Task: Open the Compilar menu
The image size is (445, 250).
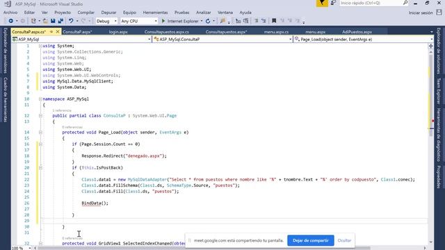Action: [x=86, y=12]
